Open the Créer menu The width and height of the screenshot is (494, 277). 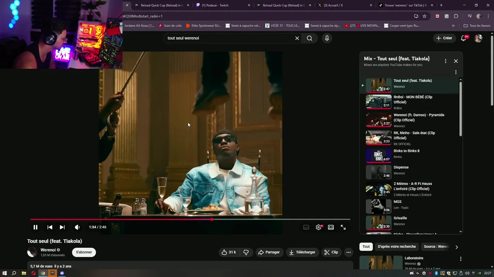pyautogui.click(x=444, y=38)
